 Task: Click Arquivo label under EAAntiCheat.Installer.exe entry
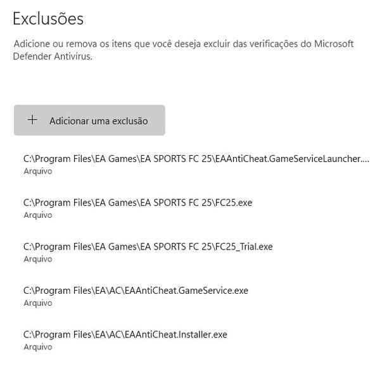click(38, 347)
